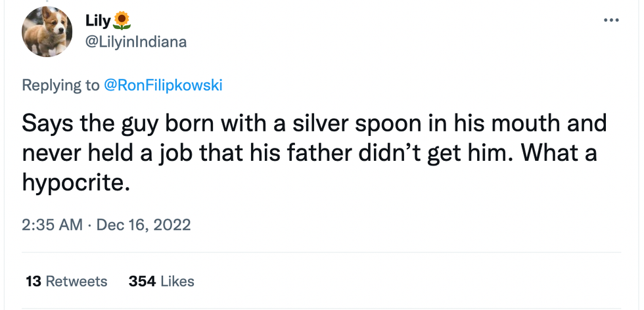
Task: Click the Dec 16, 2022 date
Action: (x=143, y=225)
